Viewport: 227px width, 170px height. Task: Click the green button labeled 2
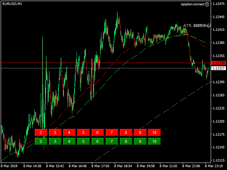(41, 141)
